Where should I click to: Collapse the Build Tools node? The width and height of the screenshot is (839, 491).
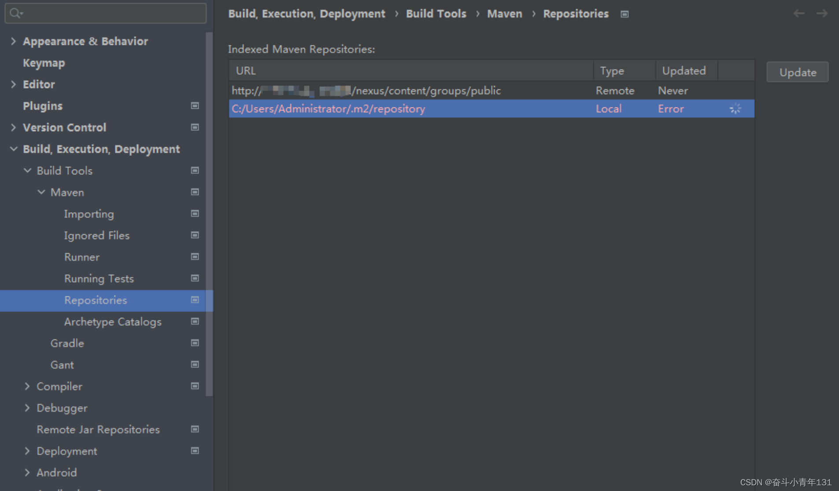tap(27, 170)
